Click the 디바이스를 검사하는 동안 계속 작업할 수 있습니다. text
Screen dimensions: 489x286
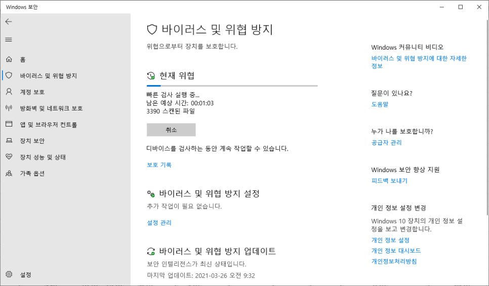[x=217, y=148]
